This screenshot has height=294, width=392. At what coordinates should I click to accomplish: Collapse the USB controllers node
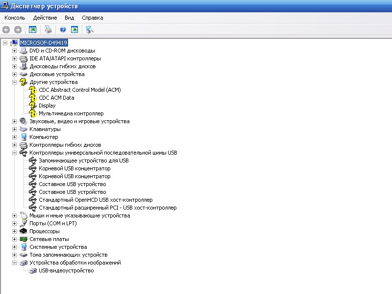click(15, 153)
